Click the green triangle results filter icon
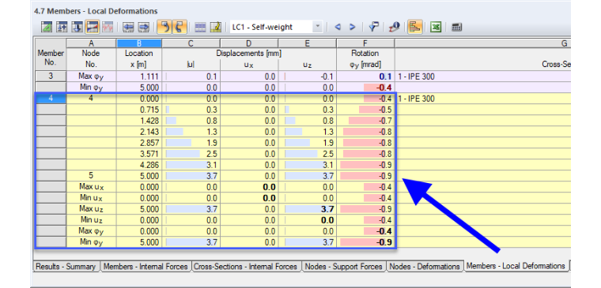601x288 pixels. click(x=47, y=27)
